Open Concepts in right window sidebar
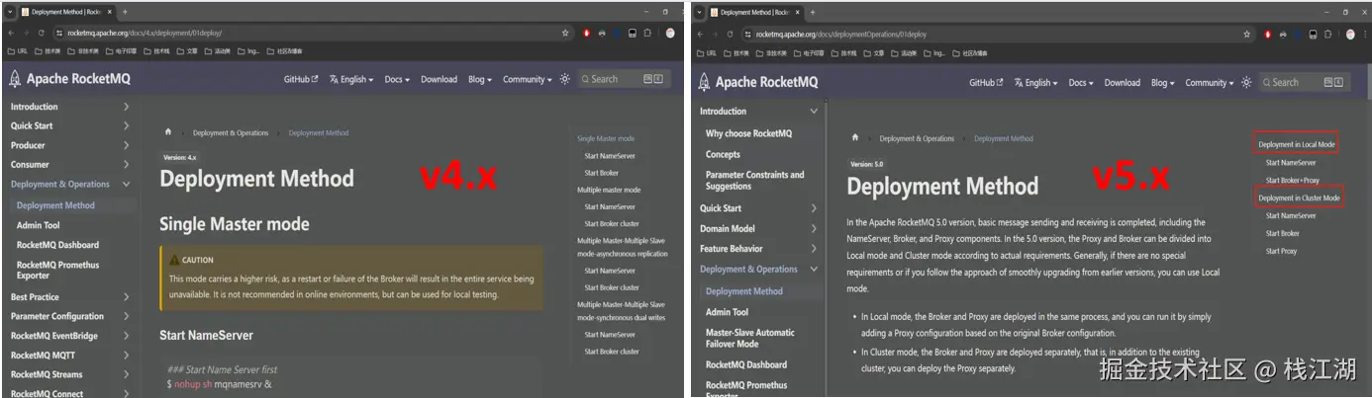 pyautogui.click(x=723, y=154)
